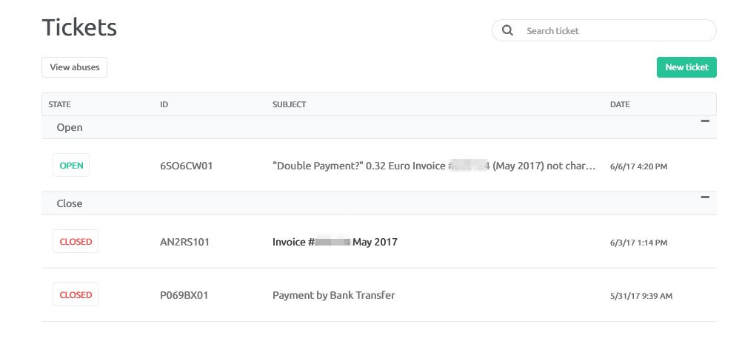Create a New ticket
742x352 pixels.
click(686, 67)
